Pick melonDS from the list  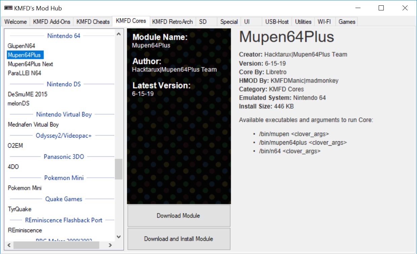(18, 103)
